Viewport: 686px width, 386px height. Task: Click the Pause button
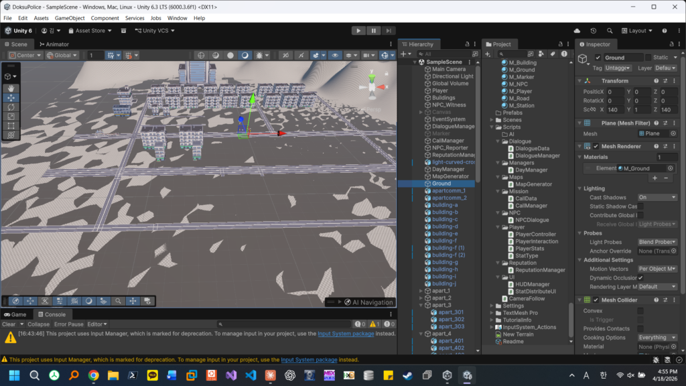point(373,31)
